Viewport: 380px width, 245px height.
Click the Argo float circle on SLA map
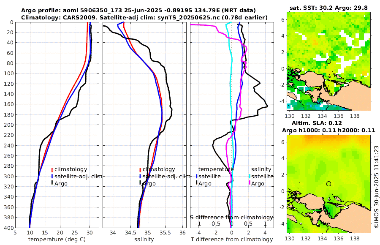click(328, 184)
